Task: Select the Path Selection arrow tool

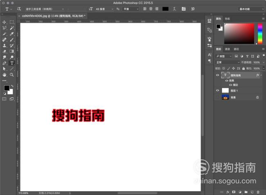Action: (5, 69)
